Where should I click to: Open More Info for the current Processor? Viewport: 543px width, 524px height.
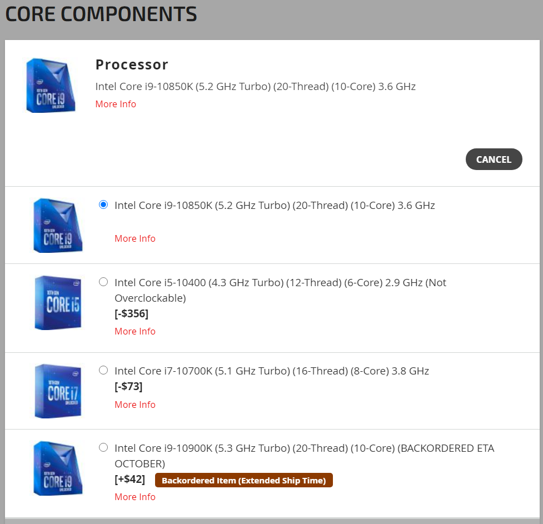pos(116,104)
